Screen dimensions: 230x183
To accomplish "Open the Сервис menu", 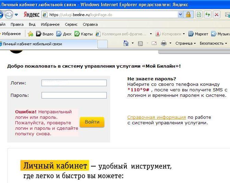I will [x=71, y=24].
